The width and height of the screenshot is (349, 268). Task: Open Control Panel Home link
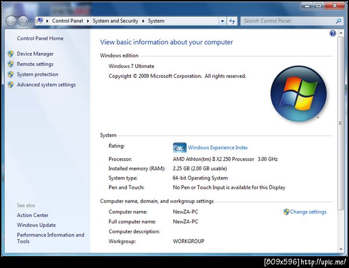click(40, 38)
